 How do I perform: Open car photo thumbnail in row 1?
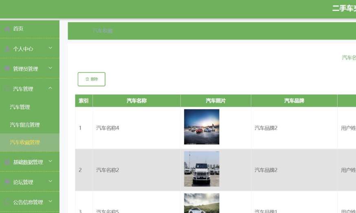coord(202,127)
